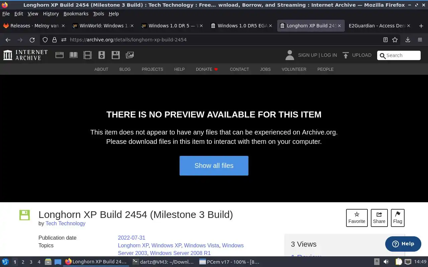Open the BLOG nav link
This screenshot has height=267, width=428.
click(x=125, y=69)
